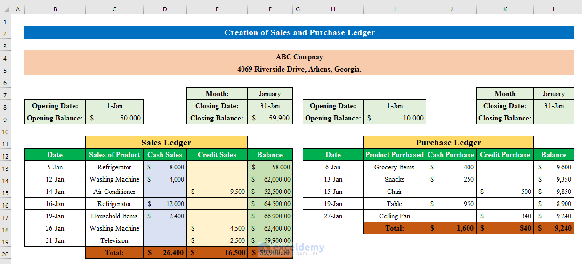Select the credit sales total 16,500
This screenshot has width=582, height=264.
click(x=217, y=253)
